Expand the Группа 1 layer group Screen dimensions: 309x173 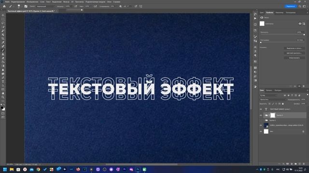[264, 120]
